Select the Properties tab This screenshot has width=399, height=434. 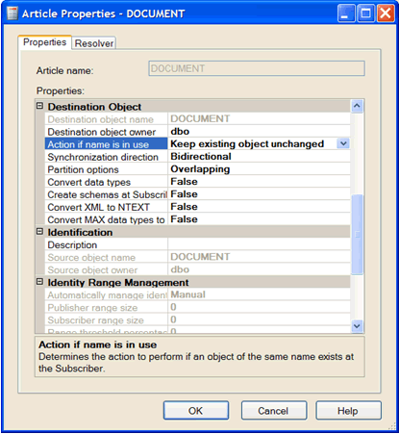coord(44,42)
